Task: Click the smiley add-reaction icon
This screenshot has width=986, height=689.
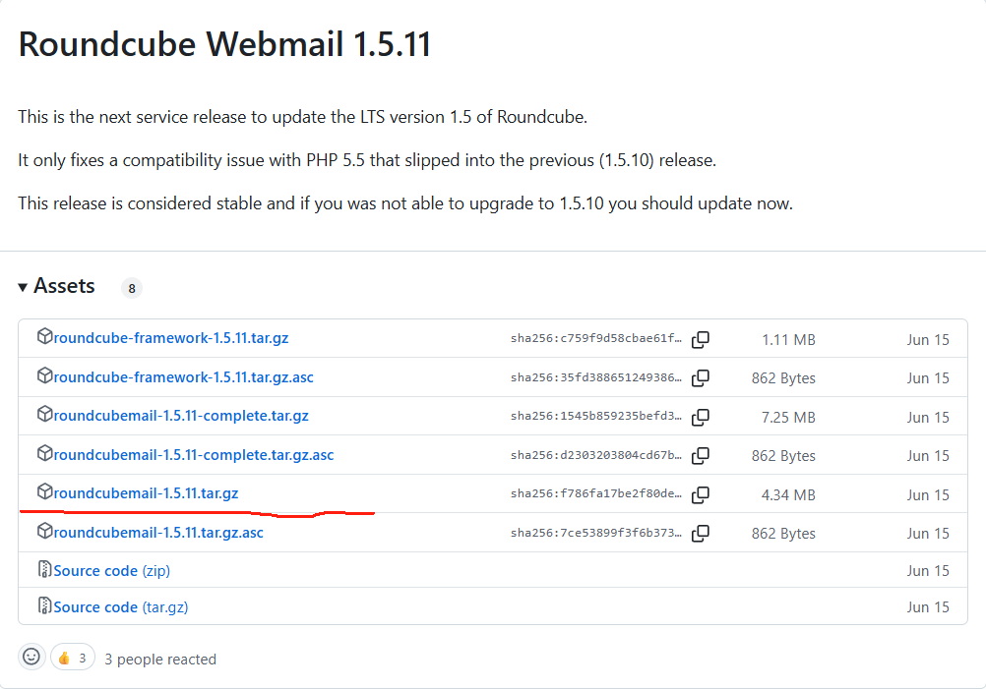Action: pos(31,658)
